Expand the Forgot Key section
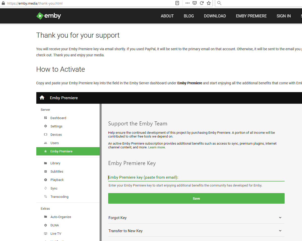Viewport: 302px width, 241px height. click(196, 218)
